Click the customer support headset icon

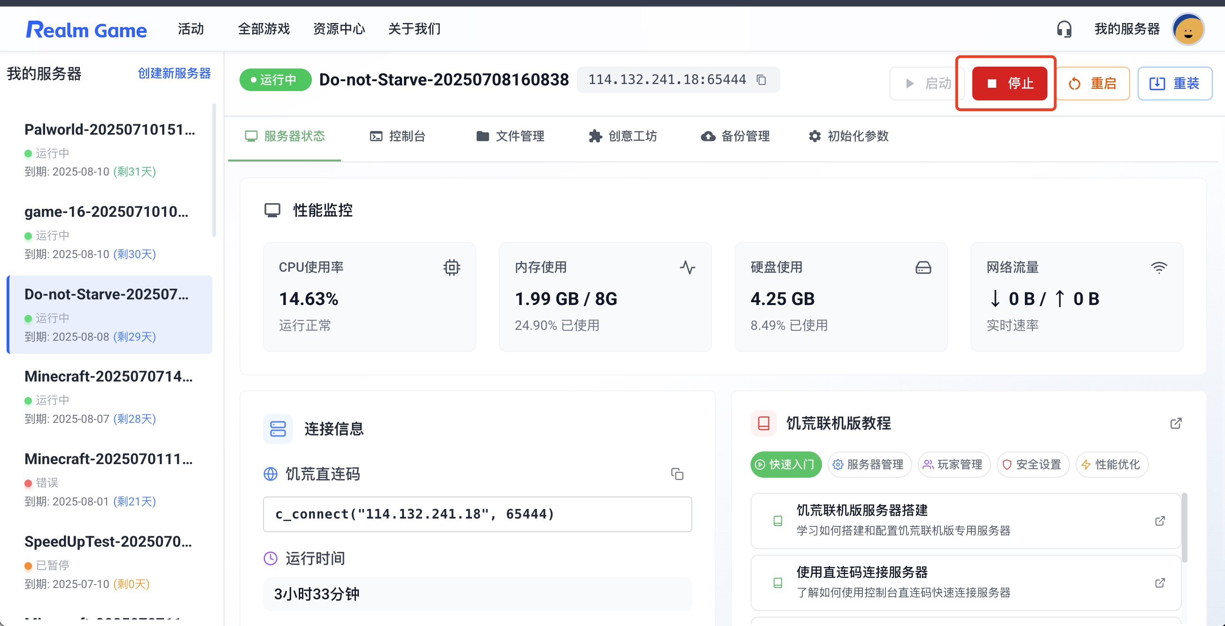[1064, 30]
